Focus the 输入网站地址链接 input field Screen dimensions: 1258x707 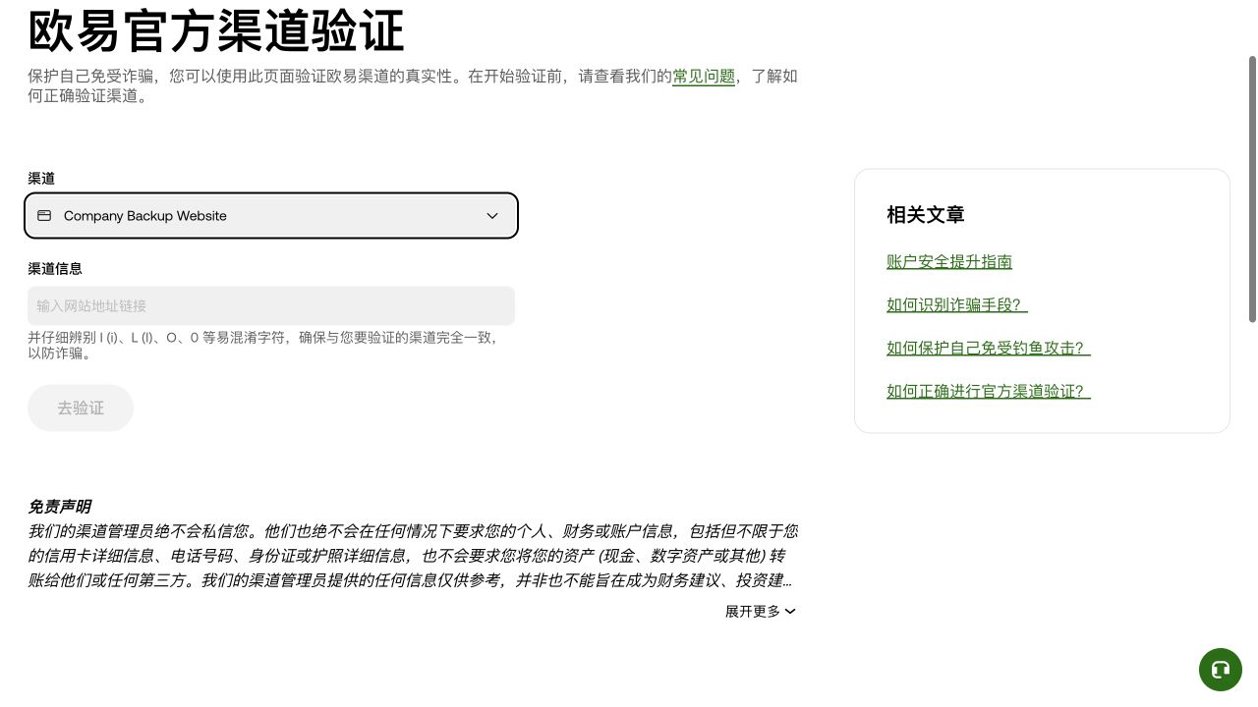[x=271, y=305]
